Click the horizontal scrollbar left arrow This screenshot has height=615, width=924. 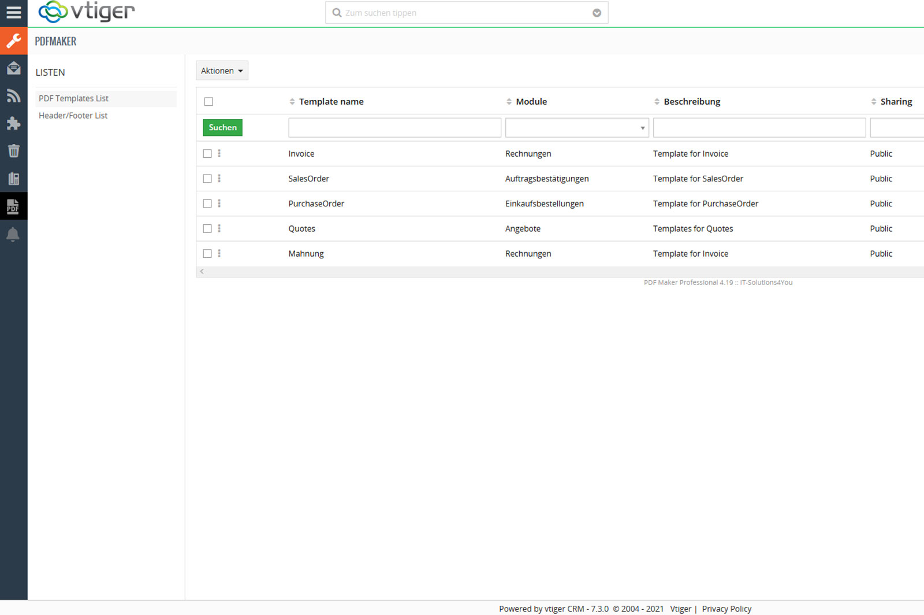(202, 271)
